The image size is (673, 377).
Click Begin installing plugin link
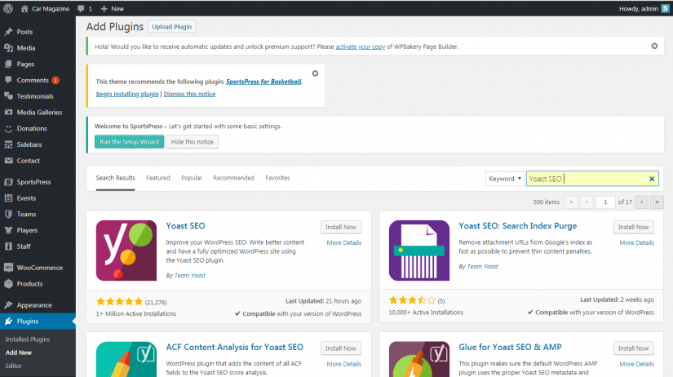tap(127, 94)
